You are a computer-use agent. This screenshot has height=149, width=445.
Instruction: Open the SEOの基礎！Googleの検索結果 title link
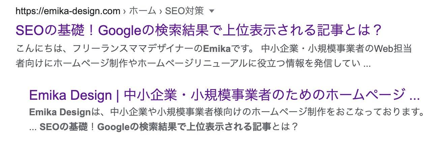[199, 31]
